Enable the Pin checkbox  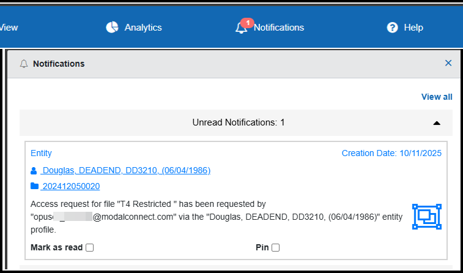pyautogui.click(x=275, y=248)
